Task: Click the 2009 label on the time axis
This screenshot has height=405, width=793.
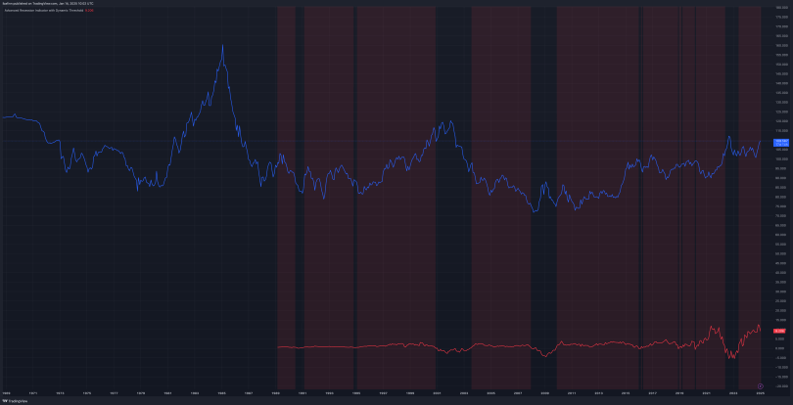Action: (x=544, y=390)
